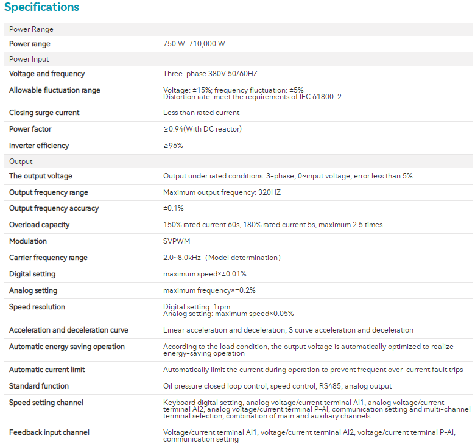Viewport: 475px width, 447px height.
Task: Click the SVPWM modulation value
Action: click(174, 241)
